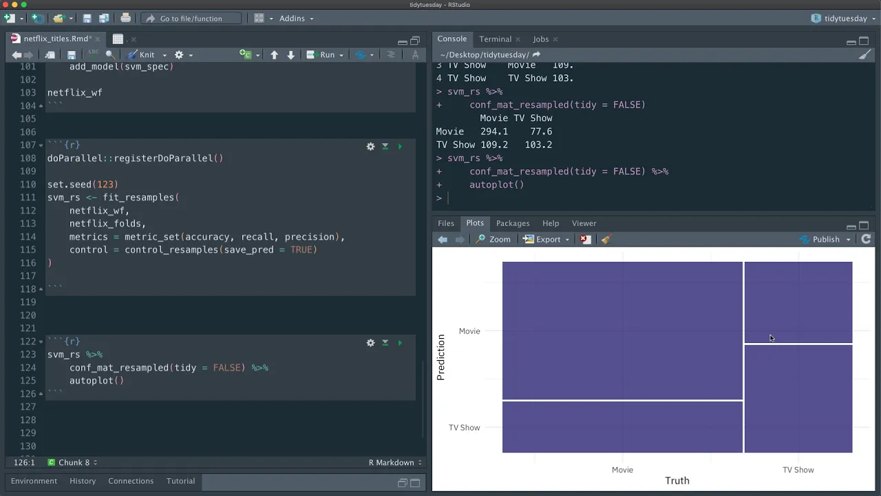881x496 pixels.
Task: Knit the R Markdown document
Action: (x=141, y=55)
